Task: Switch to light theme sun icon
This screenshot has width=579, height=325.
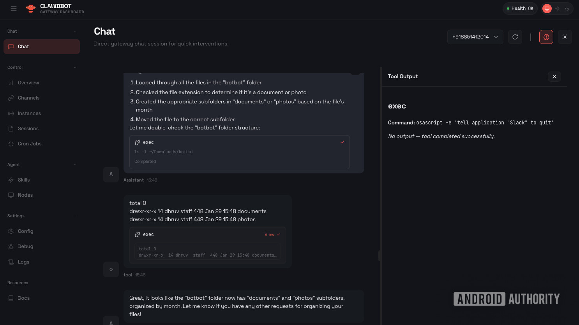Action: tap(557, 9)
